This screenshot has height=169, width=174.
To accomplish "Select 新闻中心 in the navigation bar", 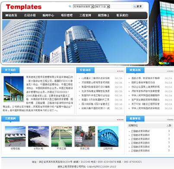I will [48, 15].
